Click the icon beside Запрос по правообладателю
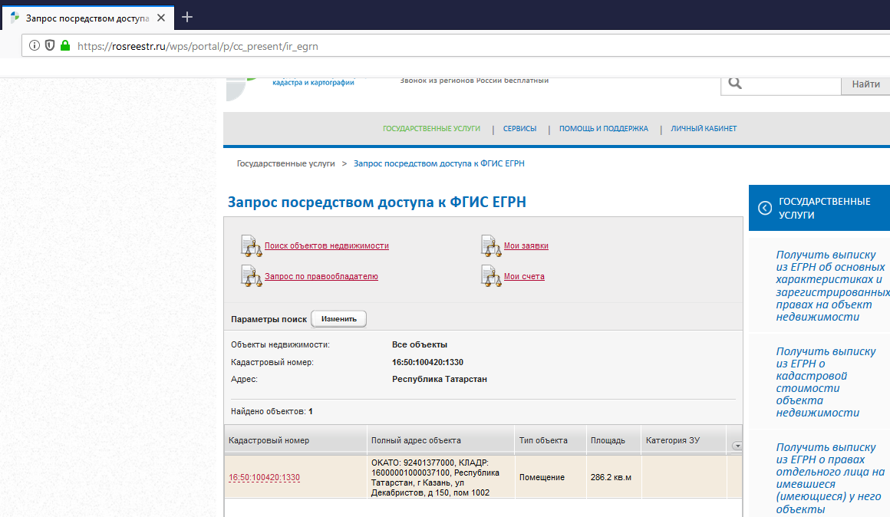 point(252,276)
